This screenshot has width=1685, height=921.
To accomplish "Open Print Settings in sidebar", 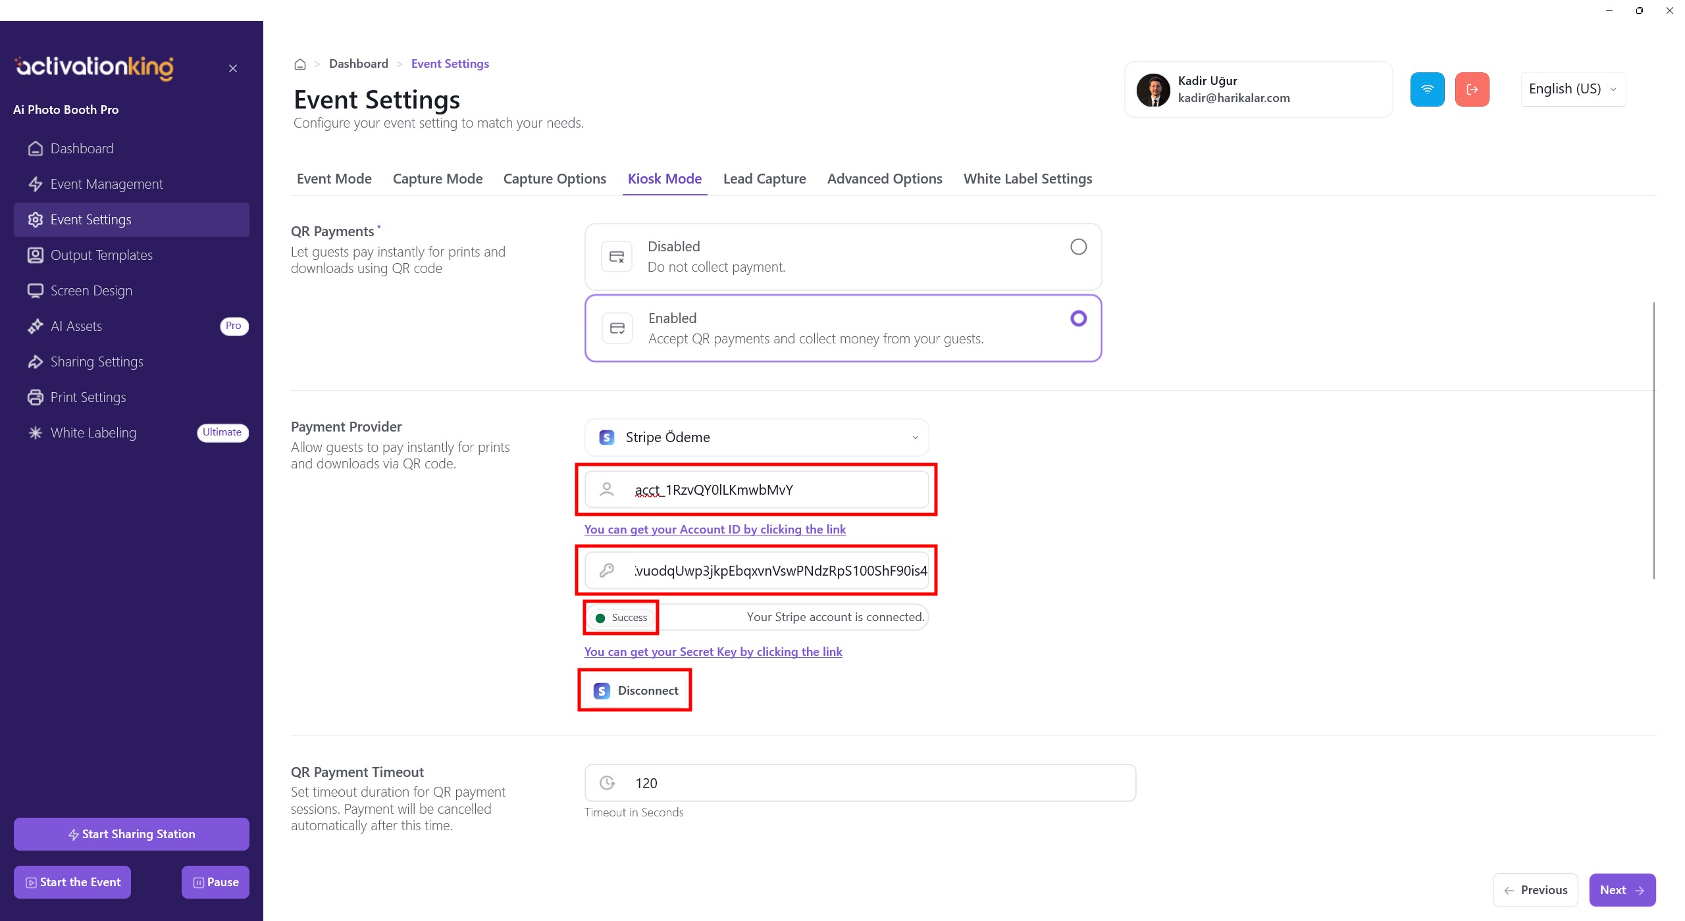I will click(88, 397).
